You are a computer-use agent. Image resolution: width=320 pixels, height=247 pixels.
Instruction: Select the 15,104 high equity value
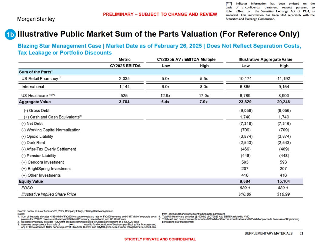pyautogui.click(x=283, y=181)
